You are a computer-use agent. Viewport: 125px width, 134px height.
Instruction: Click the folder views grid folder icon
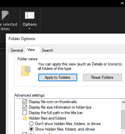click(26, 71)
